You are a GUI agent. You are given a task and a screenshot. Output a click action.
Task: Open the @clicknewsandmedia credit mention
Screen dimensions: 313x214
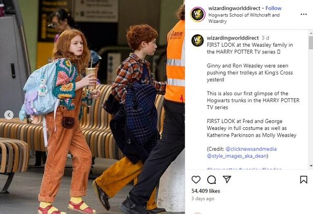pyautogui.click(x=251, y=149)
